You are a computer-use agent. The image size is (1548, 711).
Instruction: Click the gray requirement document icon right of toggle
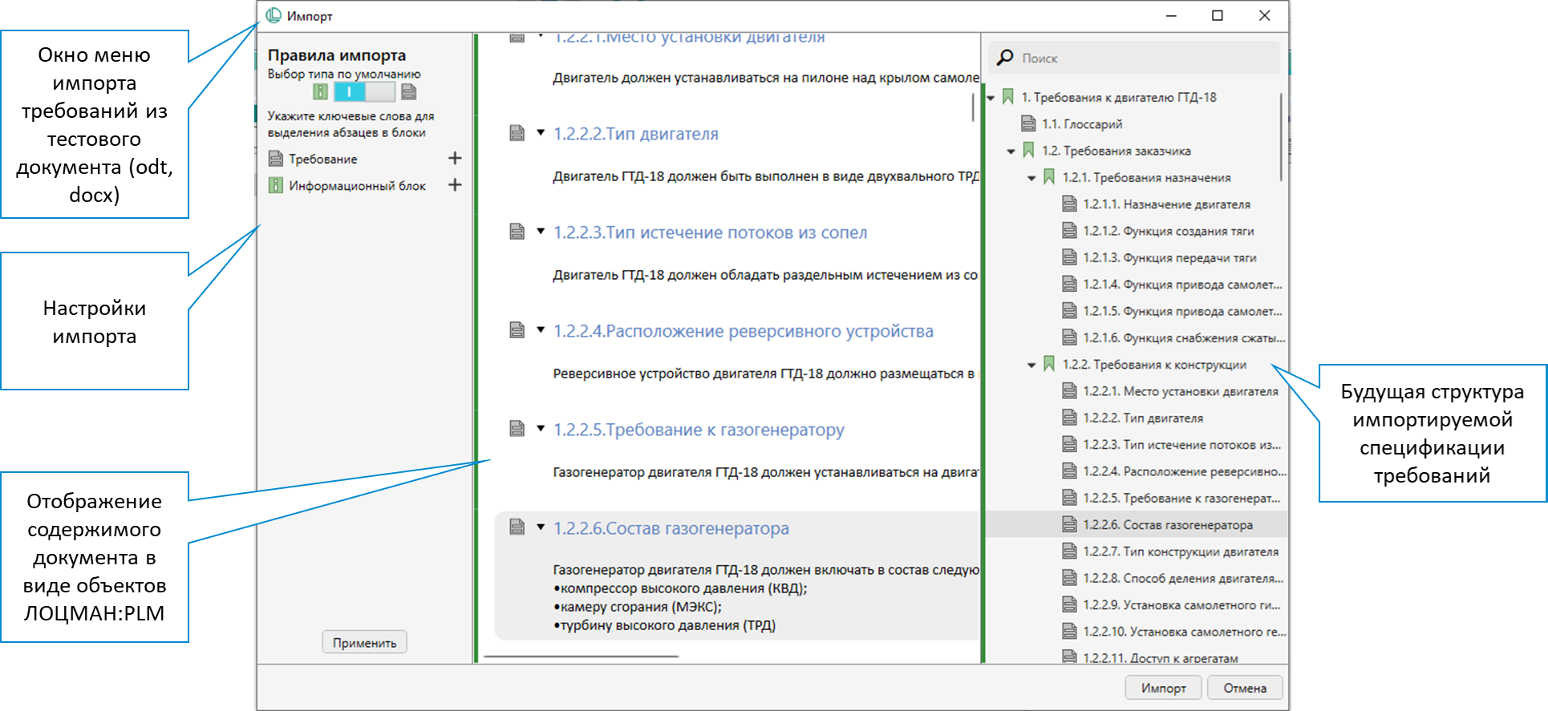409,91
